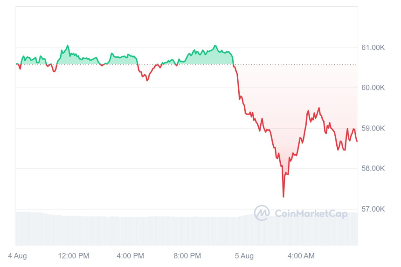Select the 12:00 PM time label

[x=74, y=255]
